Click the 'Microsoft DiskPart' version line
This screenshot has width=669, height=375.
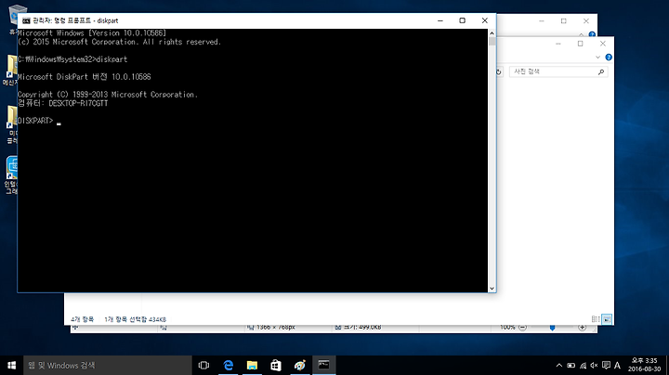[84, 77]
